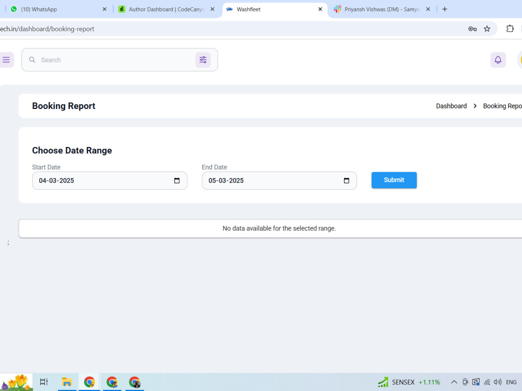Open File Explorer from taskbar
Screen dimensions: 522x391
pyautogui.click(x=67, y=382)
